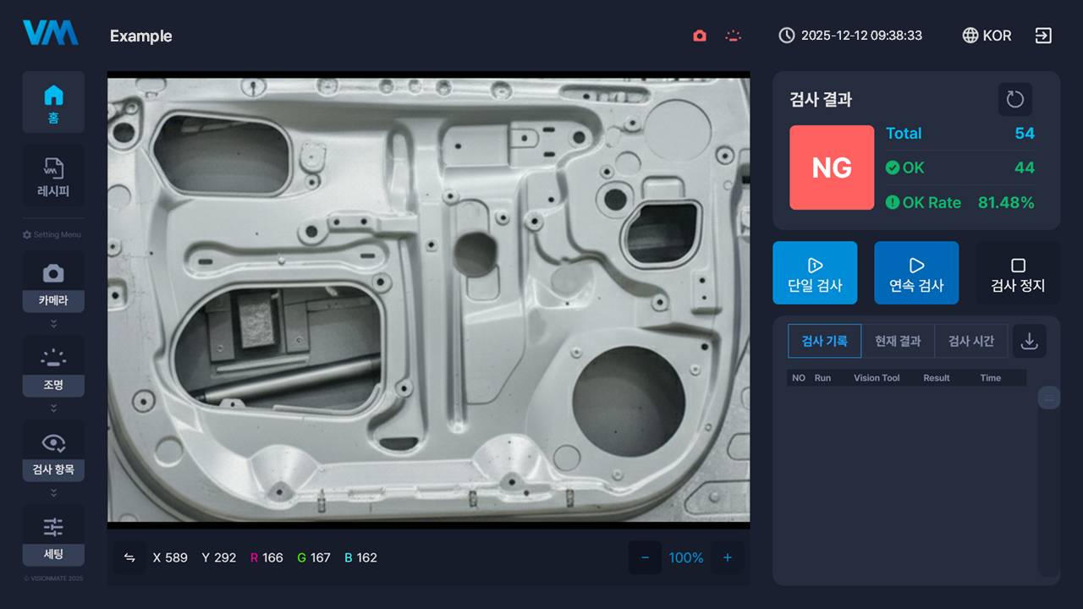Start single inspection (단일 검사)
Viewport: 1083px width, 609px height.
[x=814, y=273]
